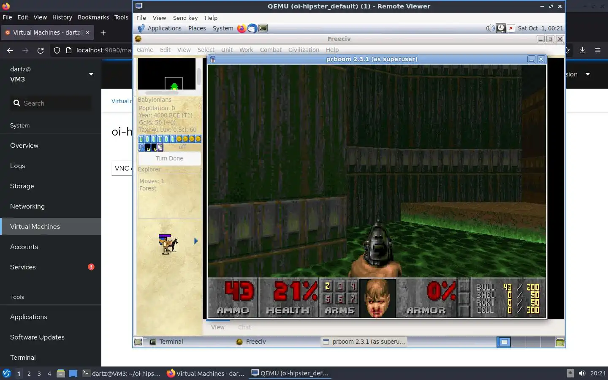The height and width of the screenshot is (380, 608).
Task: Click the blue arrow next to unit
Action: (195, 241)
